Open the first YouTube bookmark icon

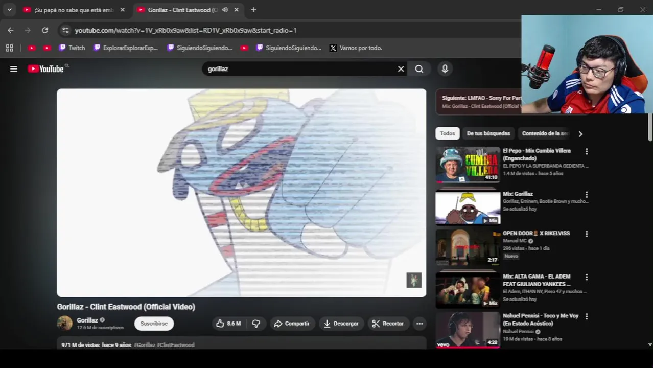(32, 48)
